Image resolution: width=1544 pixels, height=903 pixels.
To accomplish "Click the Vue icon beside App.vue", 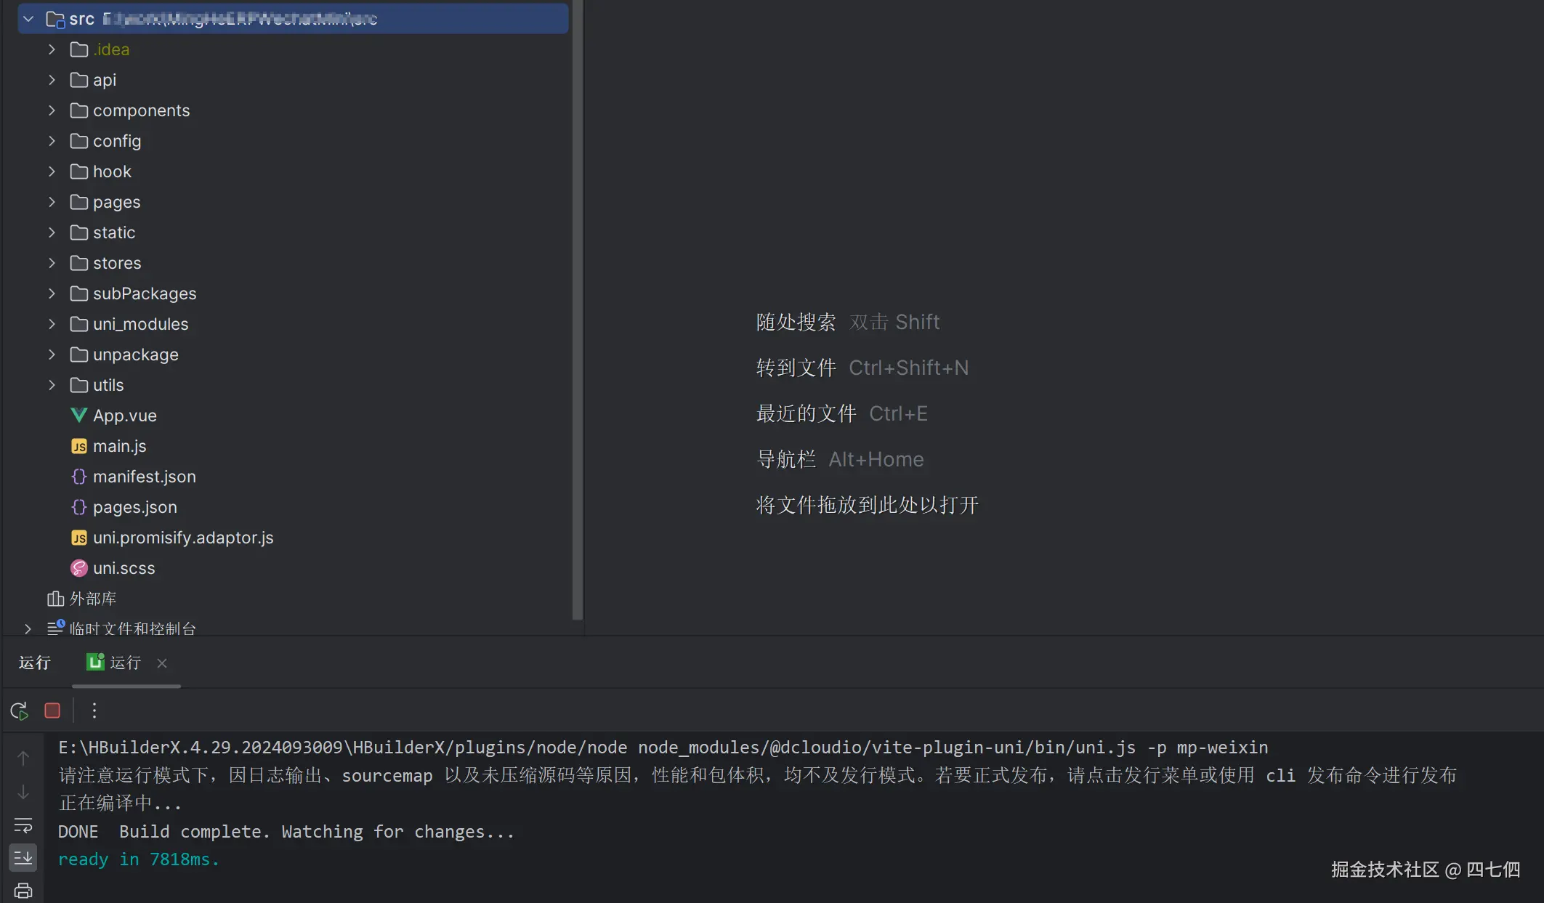I will click(x=78, y=415).
